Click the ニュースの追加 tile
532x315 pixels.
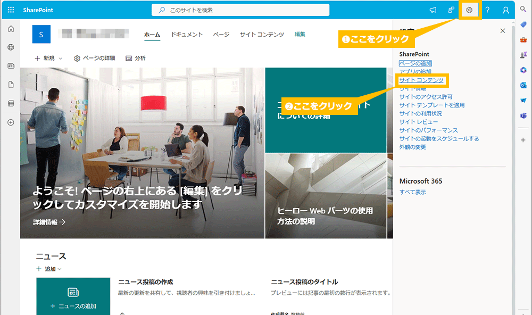(73, 298)
